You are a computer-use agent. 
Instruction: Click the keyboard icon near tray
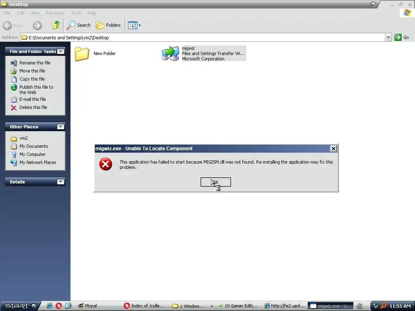point(360,306)
